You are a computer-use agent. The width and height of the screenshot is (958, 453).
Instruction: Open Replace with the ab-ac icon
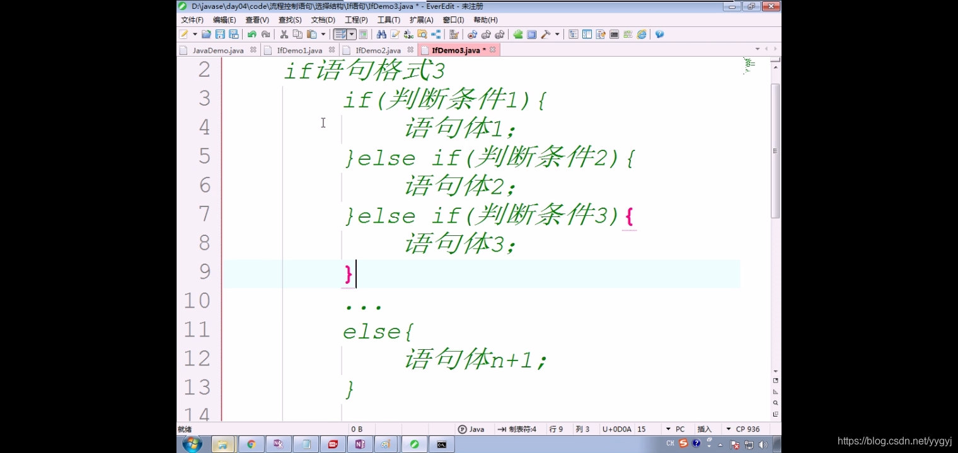(408, 35)
